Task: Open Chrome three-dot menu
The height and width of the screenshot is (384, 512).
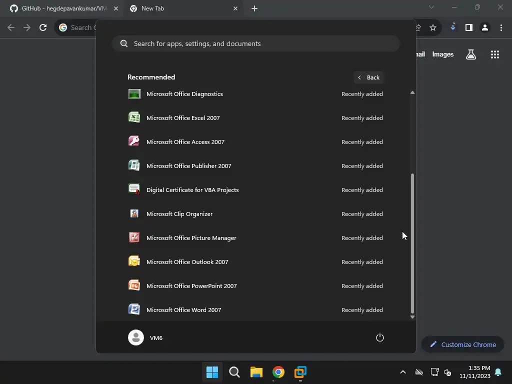Action: click(501, 28)
